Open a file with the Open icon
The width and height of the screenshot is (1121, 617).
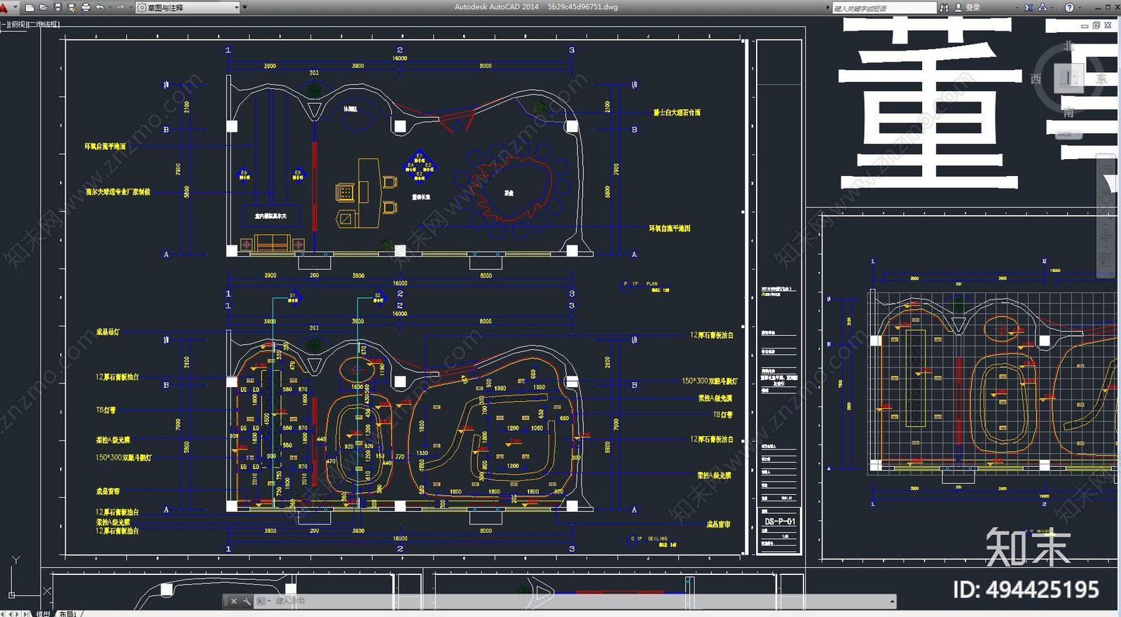[x=43, y=7]
